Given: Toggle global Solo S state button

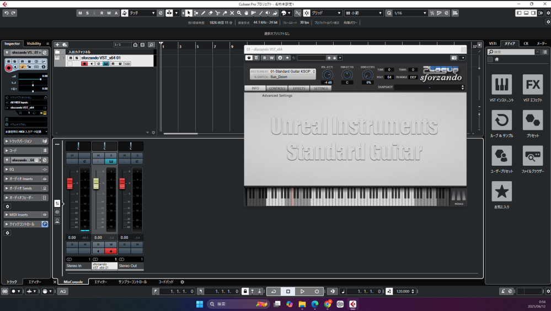Looking at the screenshot, I should pyautogui.click(x=87, y=13).
